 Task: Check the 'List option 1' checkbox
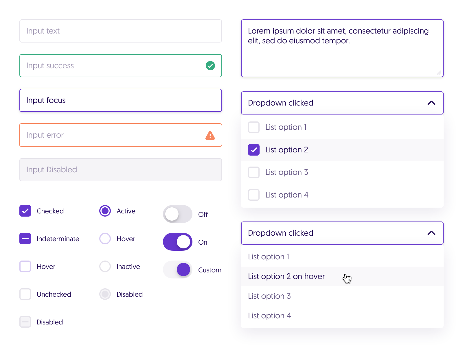click(x=253, y=127)
